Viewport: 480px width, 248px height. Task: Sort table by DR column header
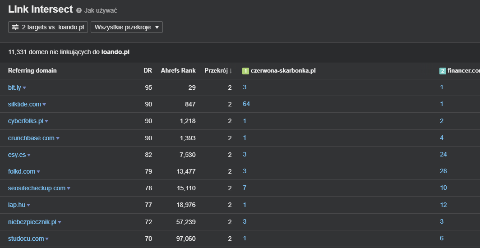[148, 71]
